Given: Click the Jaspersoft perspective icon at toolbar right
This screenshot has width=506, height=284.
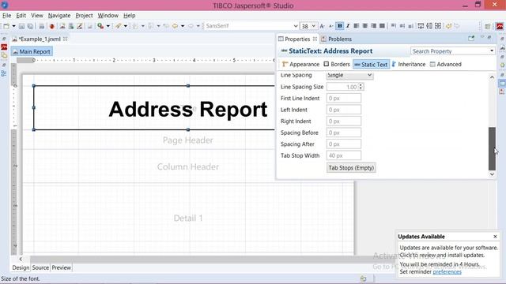Looking at the screenshot, I should 500,26.
